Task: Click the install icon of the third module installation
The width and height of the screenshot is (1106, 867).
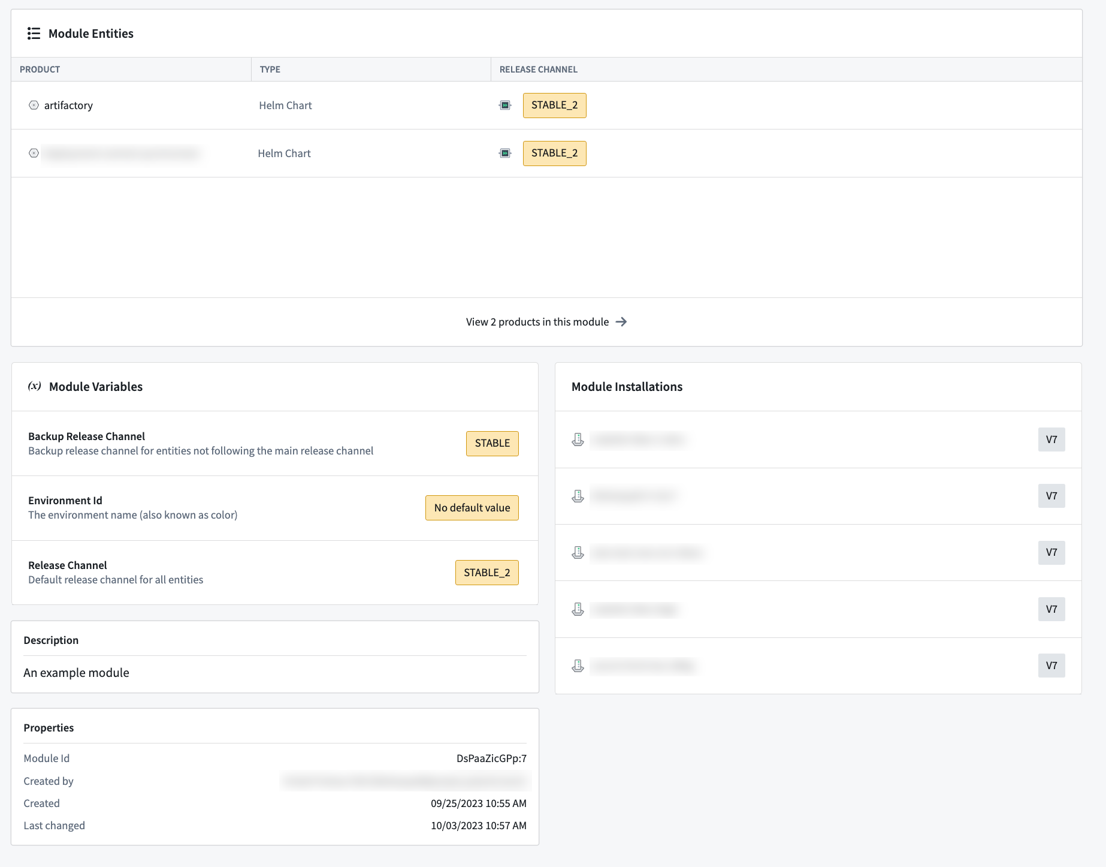Action: 578,552
